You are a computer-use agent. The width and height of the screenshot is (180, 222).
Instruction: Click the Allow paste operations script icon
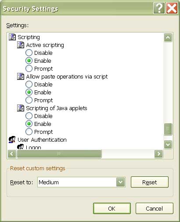[x=21, y=76]
